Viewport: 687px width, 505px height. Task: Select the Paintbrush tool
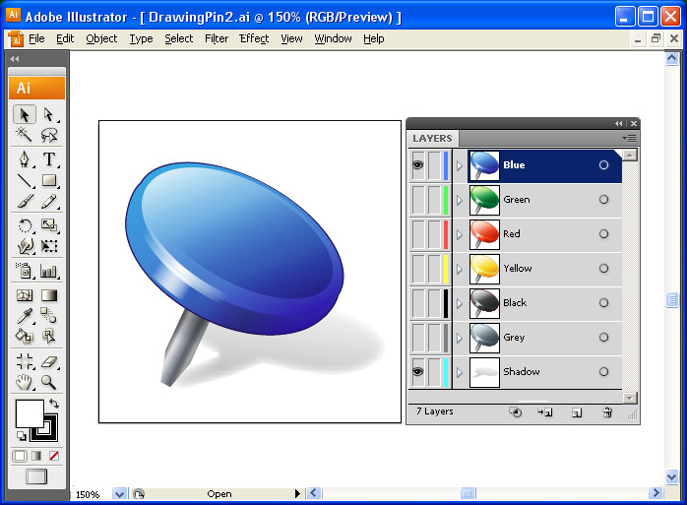24,201
